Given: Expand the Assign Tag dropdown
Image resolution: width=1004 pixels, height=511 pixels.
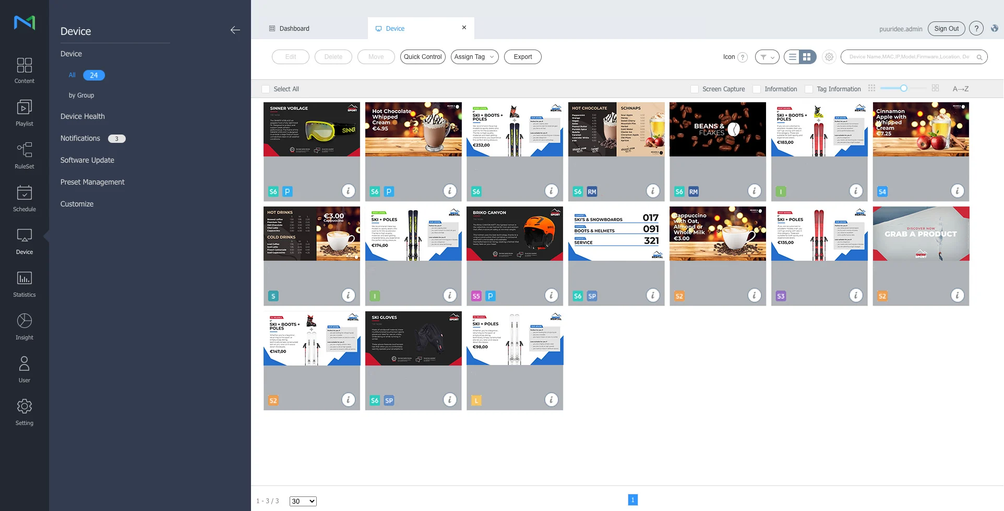Looking at the screenshot, I should (474, 57).
